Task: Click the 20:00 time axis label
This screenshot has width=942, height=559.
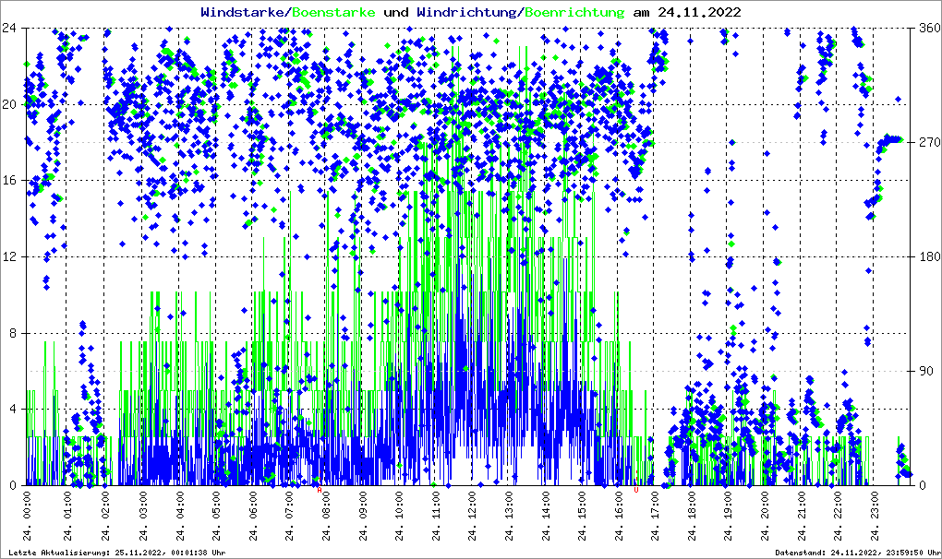Action: pyautogui.click(x=766, y=516)
